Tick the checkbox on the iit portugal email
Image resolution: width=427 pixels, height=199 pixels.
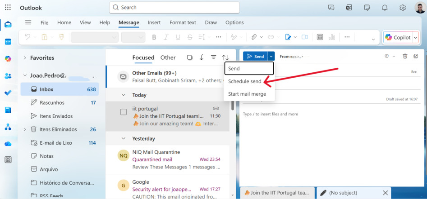click(124, 111)
